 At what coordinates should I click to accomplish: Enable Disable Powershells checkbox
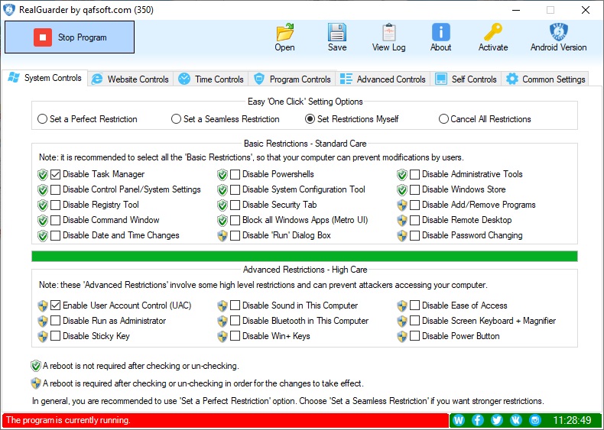tap(235, 174)
